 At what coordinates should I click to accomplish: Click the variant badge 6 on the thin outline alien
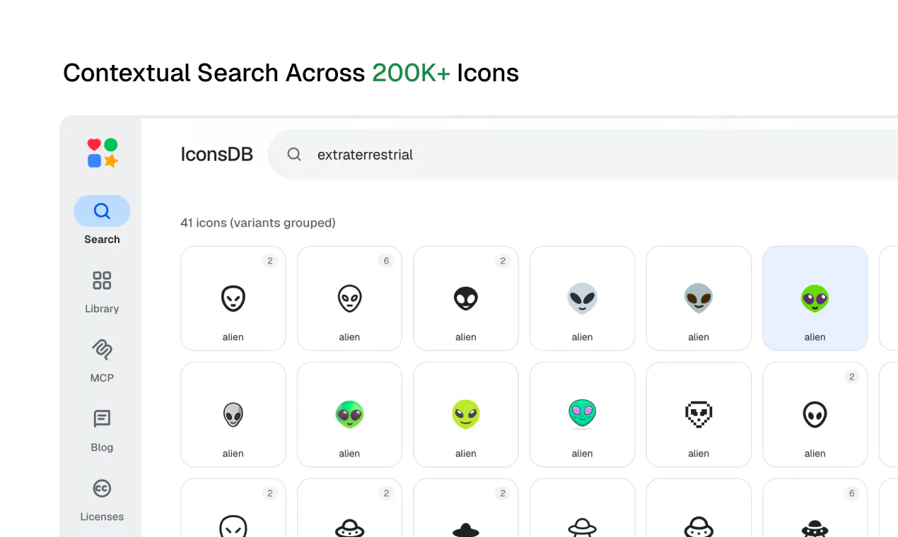tap(386, 261)
